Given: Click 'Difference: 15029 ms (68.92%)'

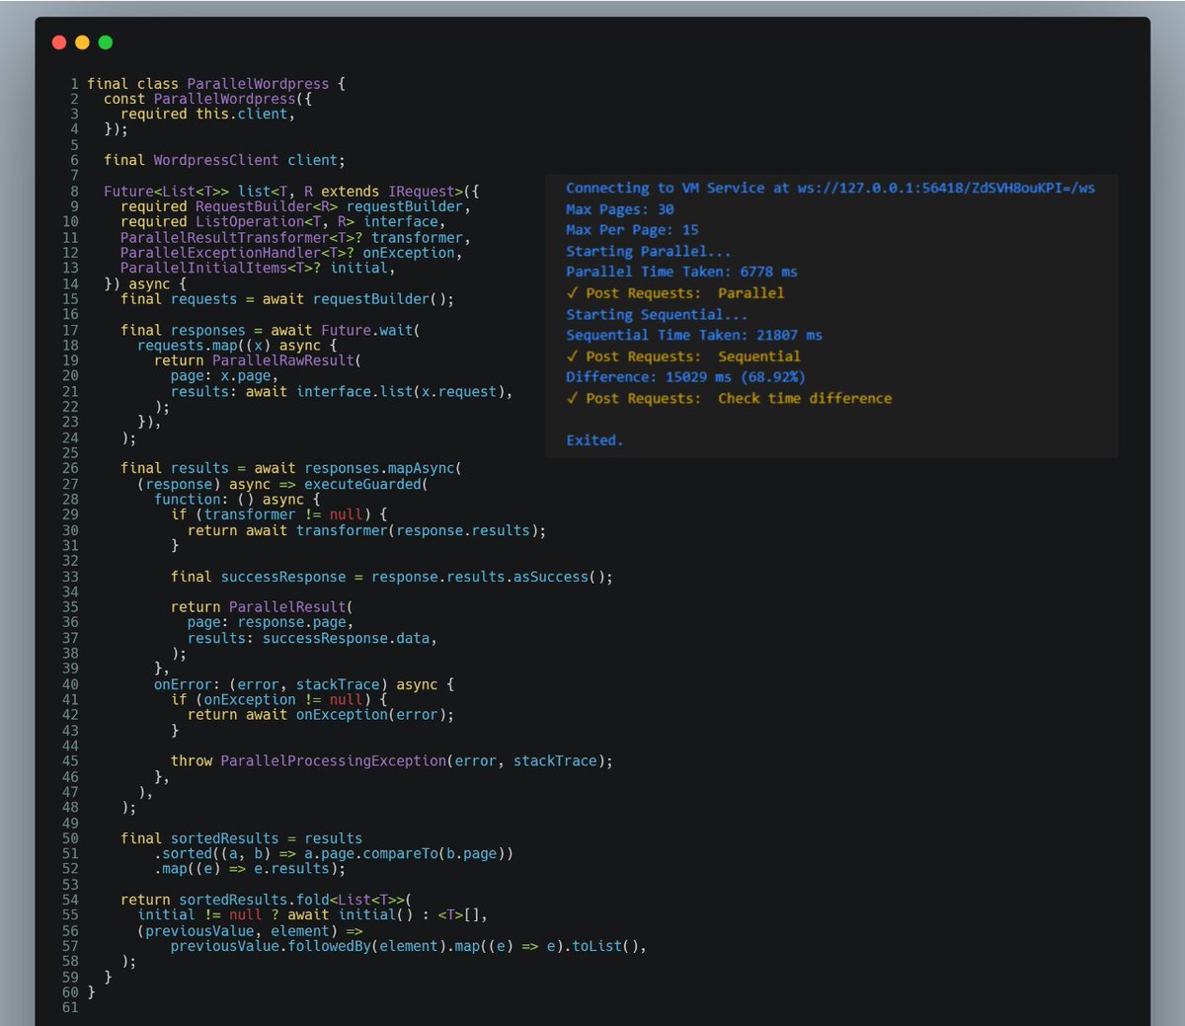Looking at the screenshot, I should (685, 377).
